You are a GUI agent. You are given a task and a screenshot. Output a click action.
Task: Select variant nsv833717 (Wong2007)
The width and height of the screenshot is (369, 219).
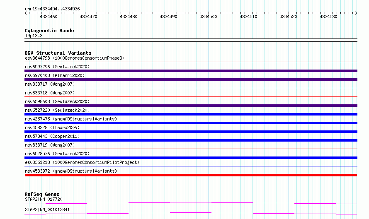(50, 84)
